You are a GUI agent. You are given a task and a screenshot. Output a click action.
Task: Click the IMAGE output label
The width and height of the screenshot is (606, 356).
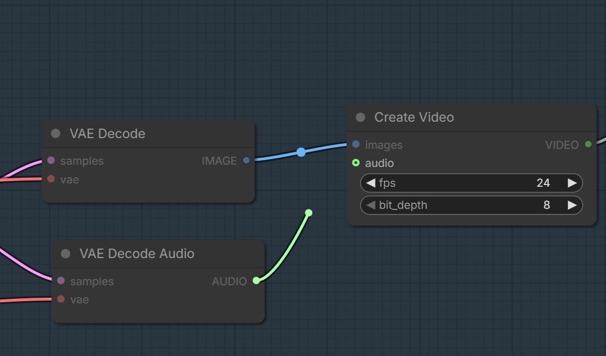219,161
